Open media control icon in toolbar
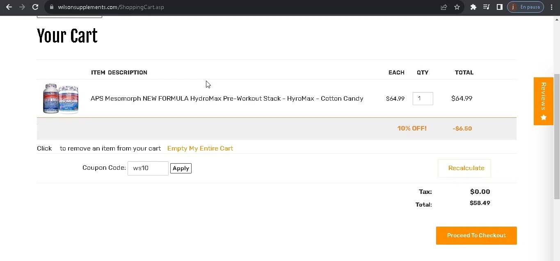 pos(486,7)
